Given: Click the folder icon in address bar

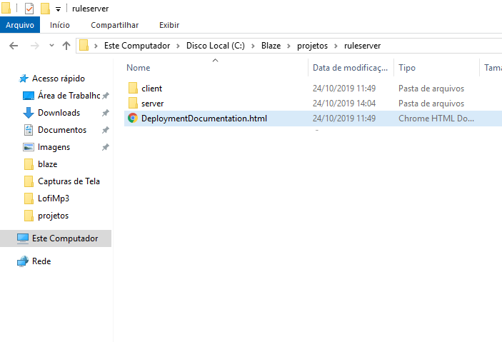Looking at the screenshot, I should click(x=84, y=46).
